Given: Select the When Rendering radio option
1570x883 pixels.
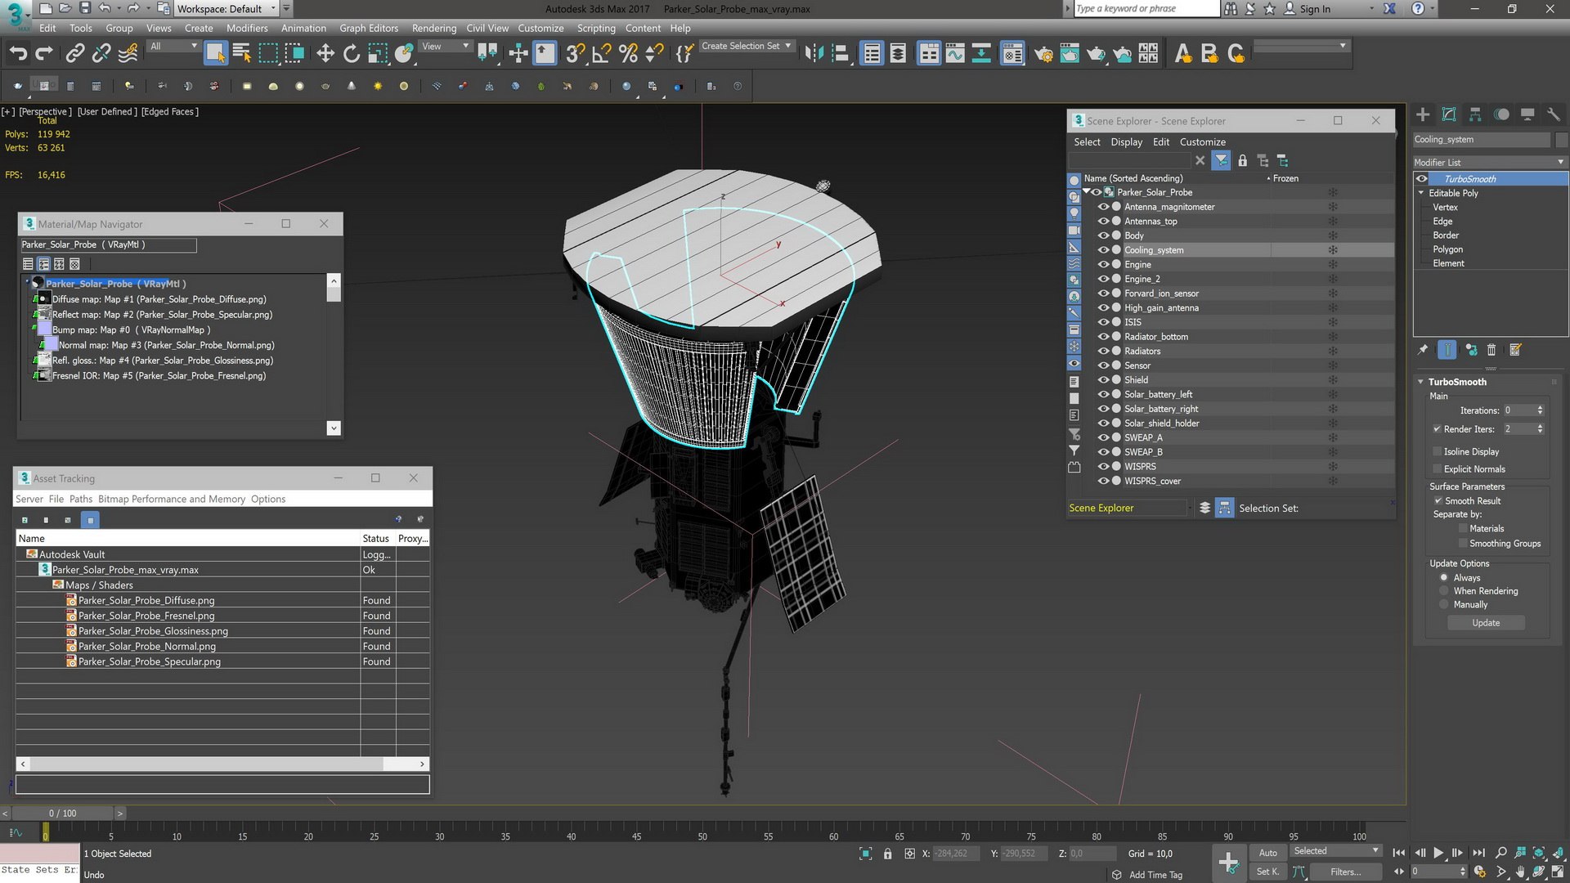Looking at the screenshot, I should coord(1444,591).
